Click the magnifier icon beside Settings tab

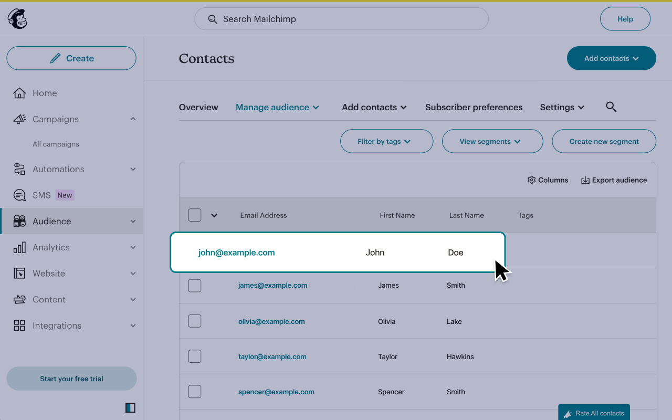[611, 107]
